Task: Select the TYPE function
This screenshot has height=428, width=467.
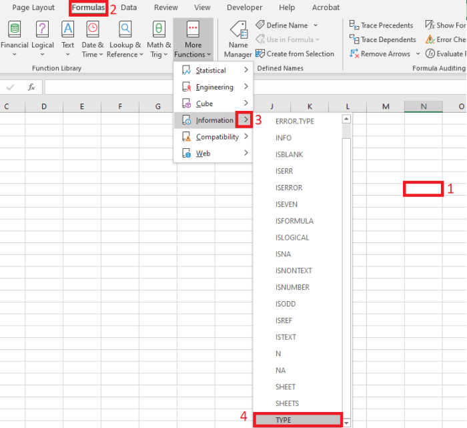Action: (298, 420)
